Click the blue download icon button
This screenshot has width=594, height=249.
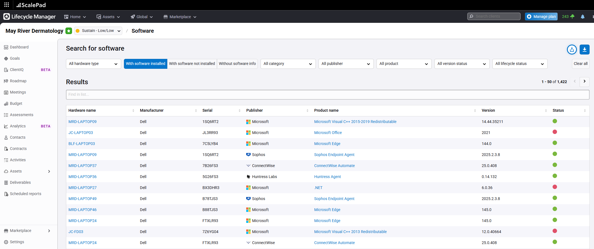pyautogui.click(x=584, y=50)
